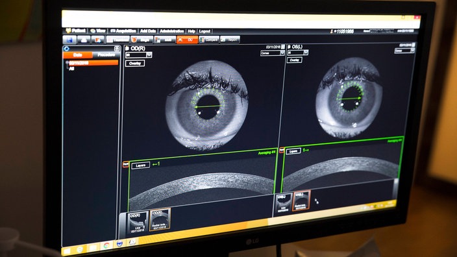457x257 pixels.
Task: Select the highlighted OU view button
Action: [187, 40]
